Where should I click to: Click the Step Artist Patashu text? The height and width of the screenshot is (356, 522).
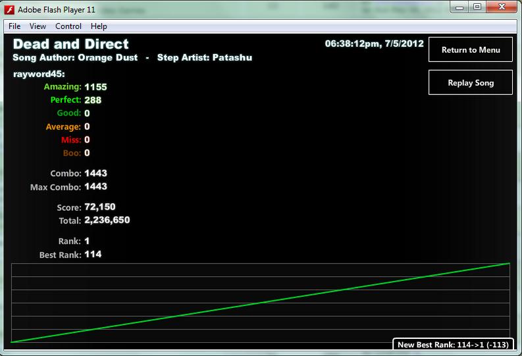pos(205,57)
